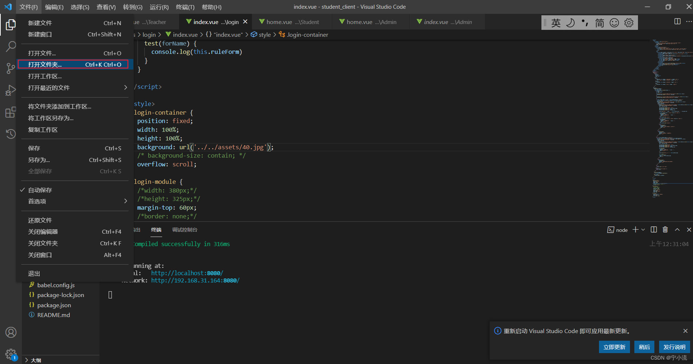Open the Extensions view icon
693x364 pixels.
click(11, 112)
